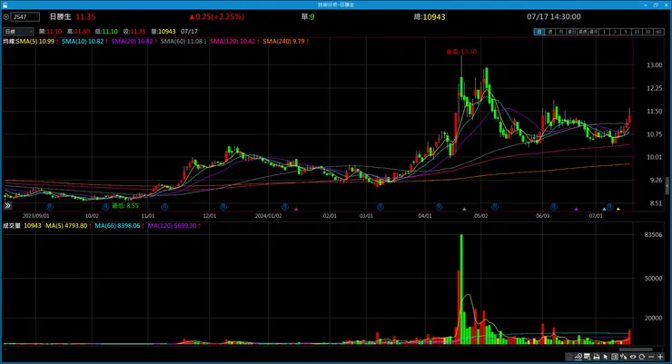Click the chart drawing tool icon in bottom toolbar
Image resolution: width=672 pixels, height=364 pixels.
(x=578, y=357)
